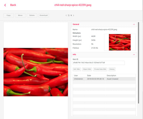Screen dimensions: 143x119
Task: Click the FileSize value 2120 Kb
Action: tap(94, 48)
